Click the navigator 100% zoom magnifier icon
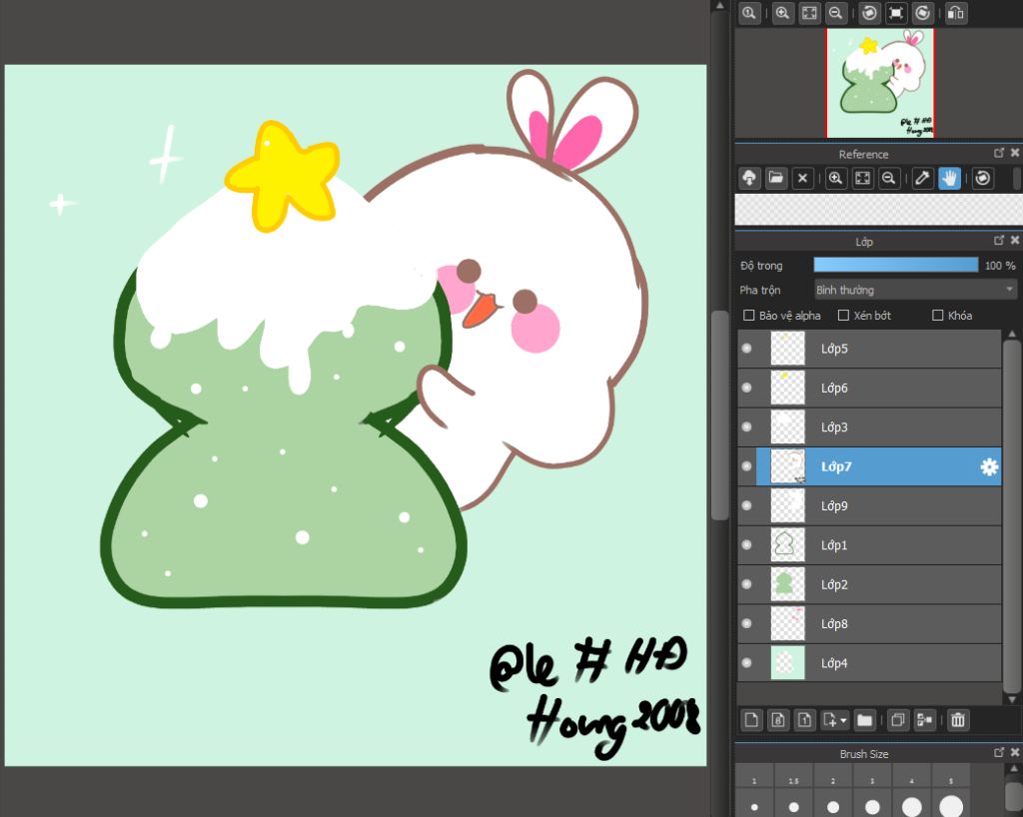The image size is (1023, 817). [x=749, y=13]
